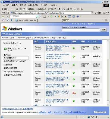Open the address bar URL dropdown
110x119 pixels.
click(92, 13)
